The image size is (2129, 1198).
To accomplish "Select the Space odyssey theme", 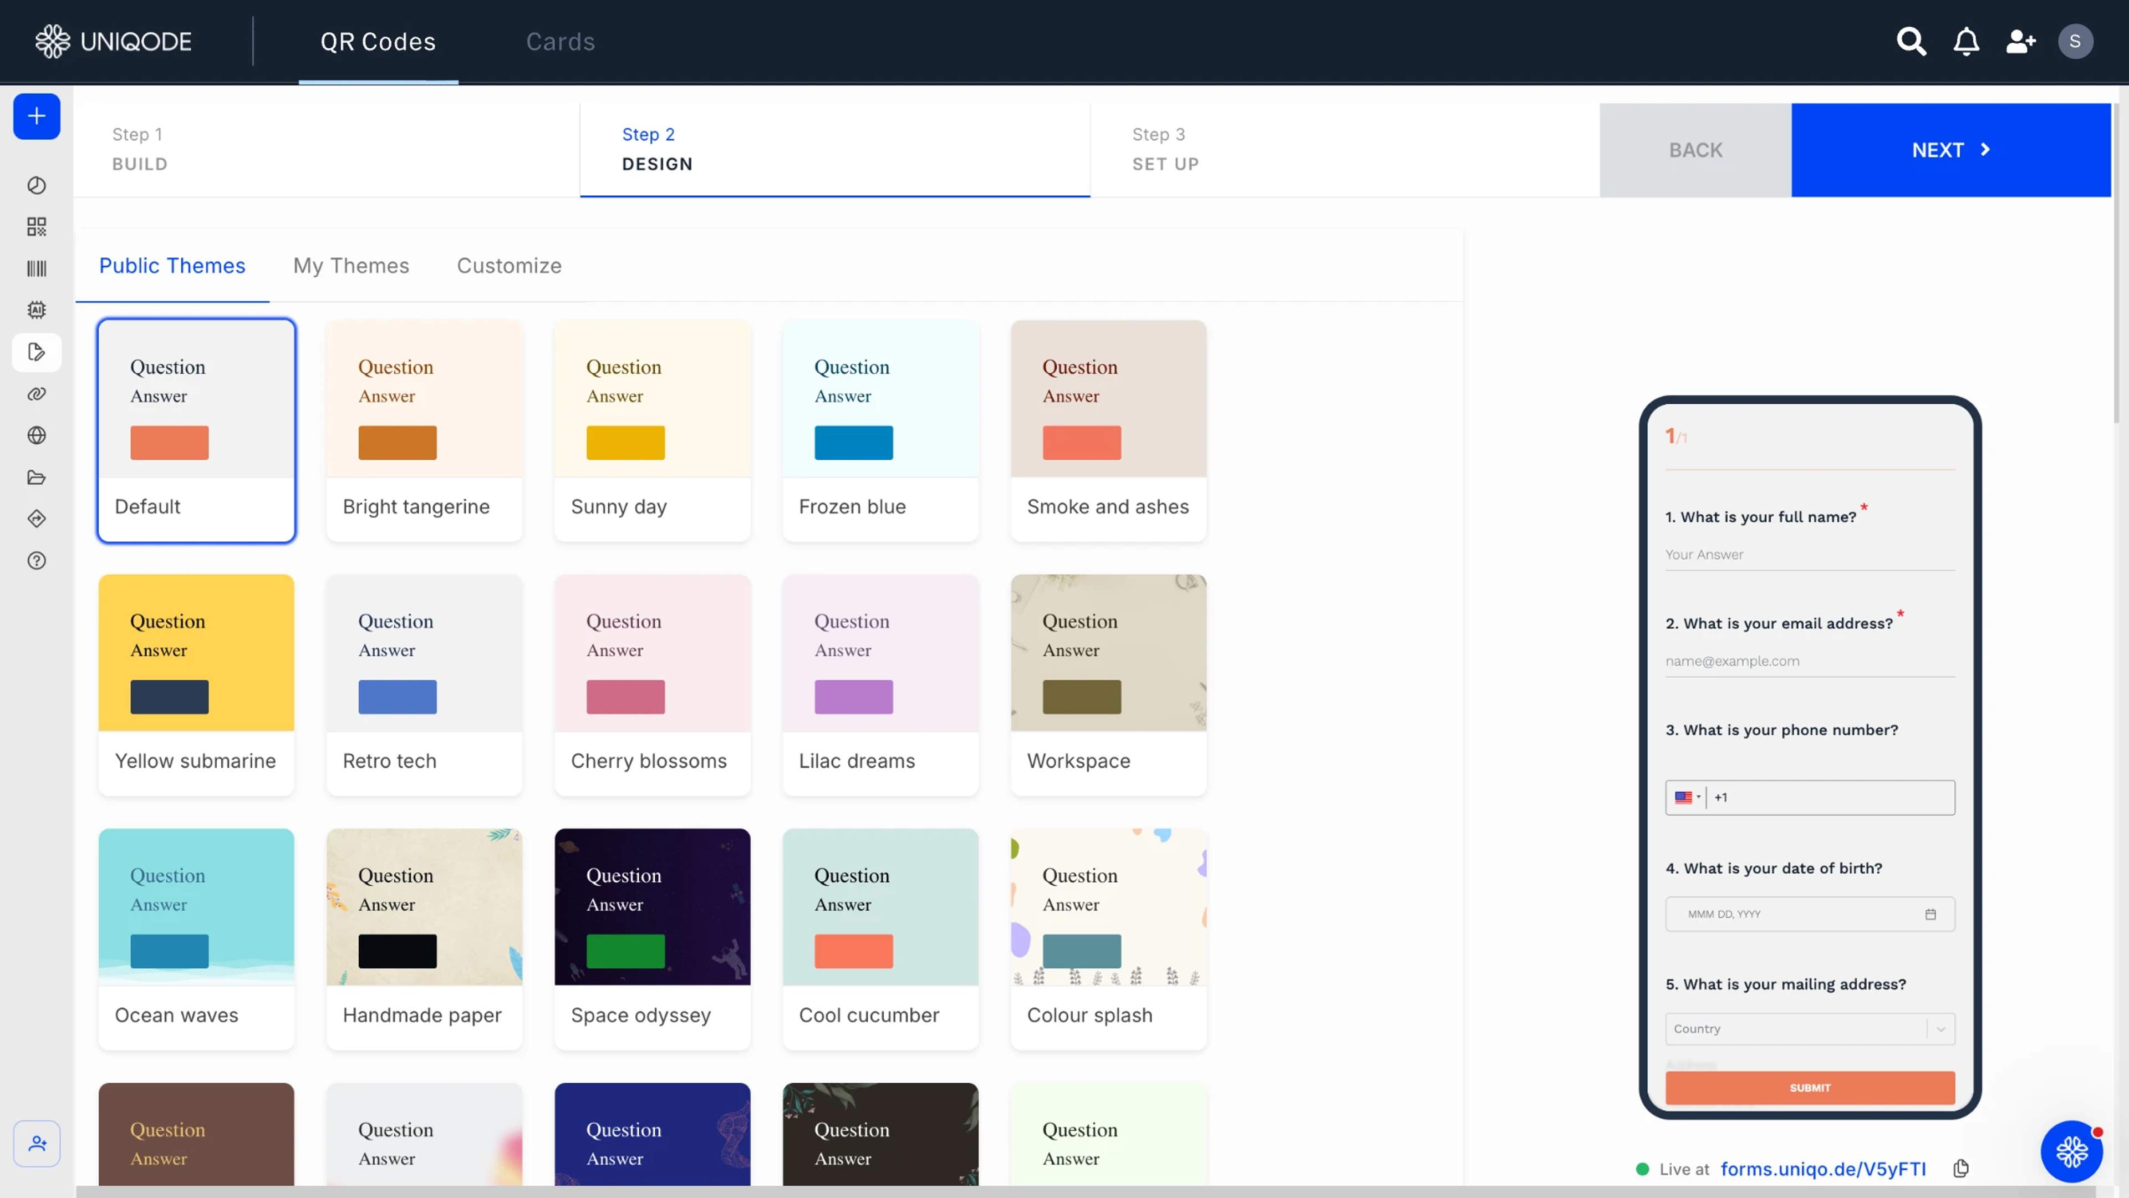I will click(652, 939).
